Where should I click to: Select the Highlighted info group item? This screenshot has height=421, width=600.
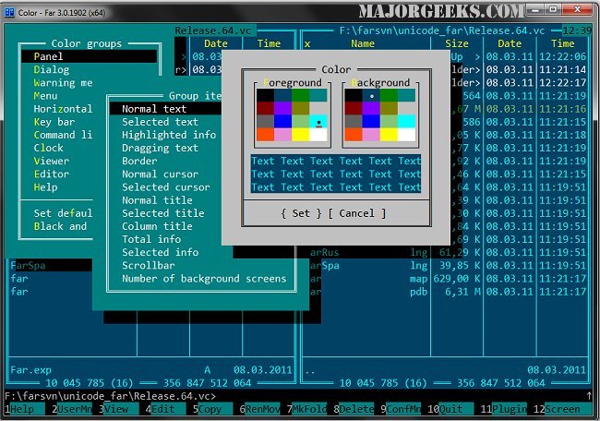[169, 135]
